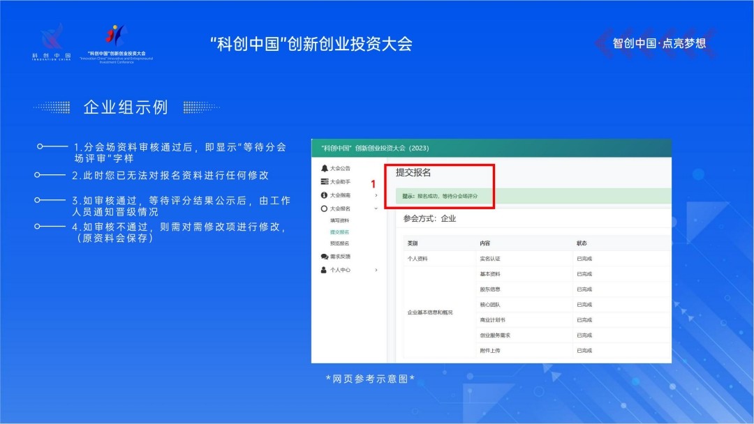
Task: Open the 需求反馈 menu item
Action: [x=341, y=257]
